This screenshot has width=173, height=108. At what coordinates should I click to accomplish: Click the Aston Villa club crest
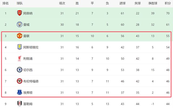pos(19,47)
